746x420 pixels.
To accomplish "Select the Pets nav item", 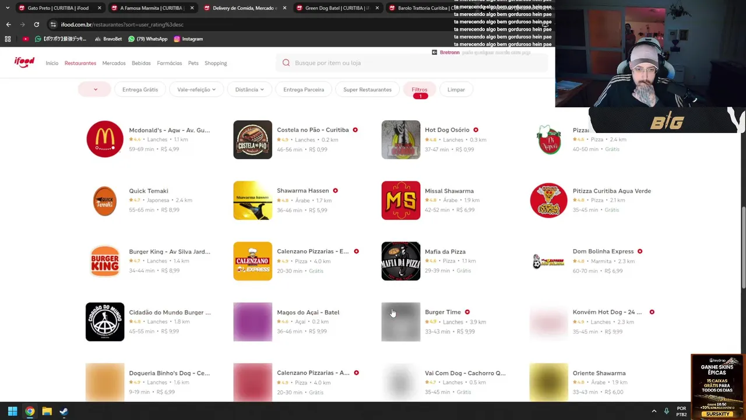I will point(193,63).
